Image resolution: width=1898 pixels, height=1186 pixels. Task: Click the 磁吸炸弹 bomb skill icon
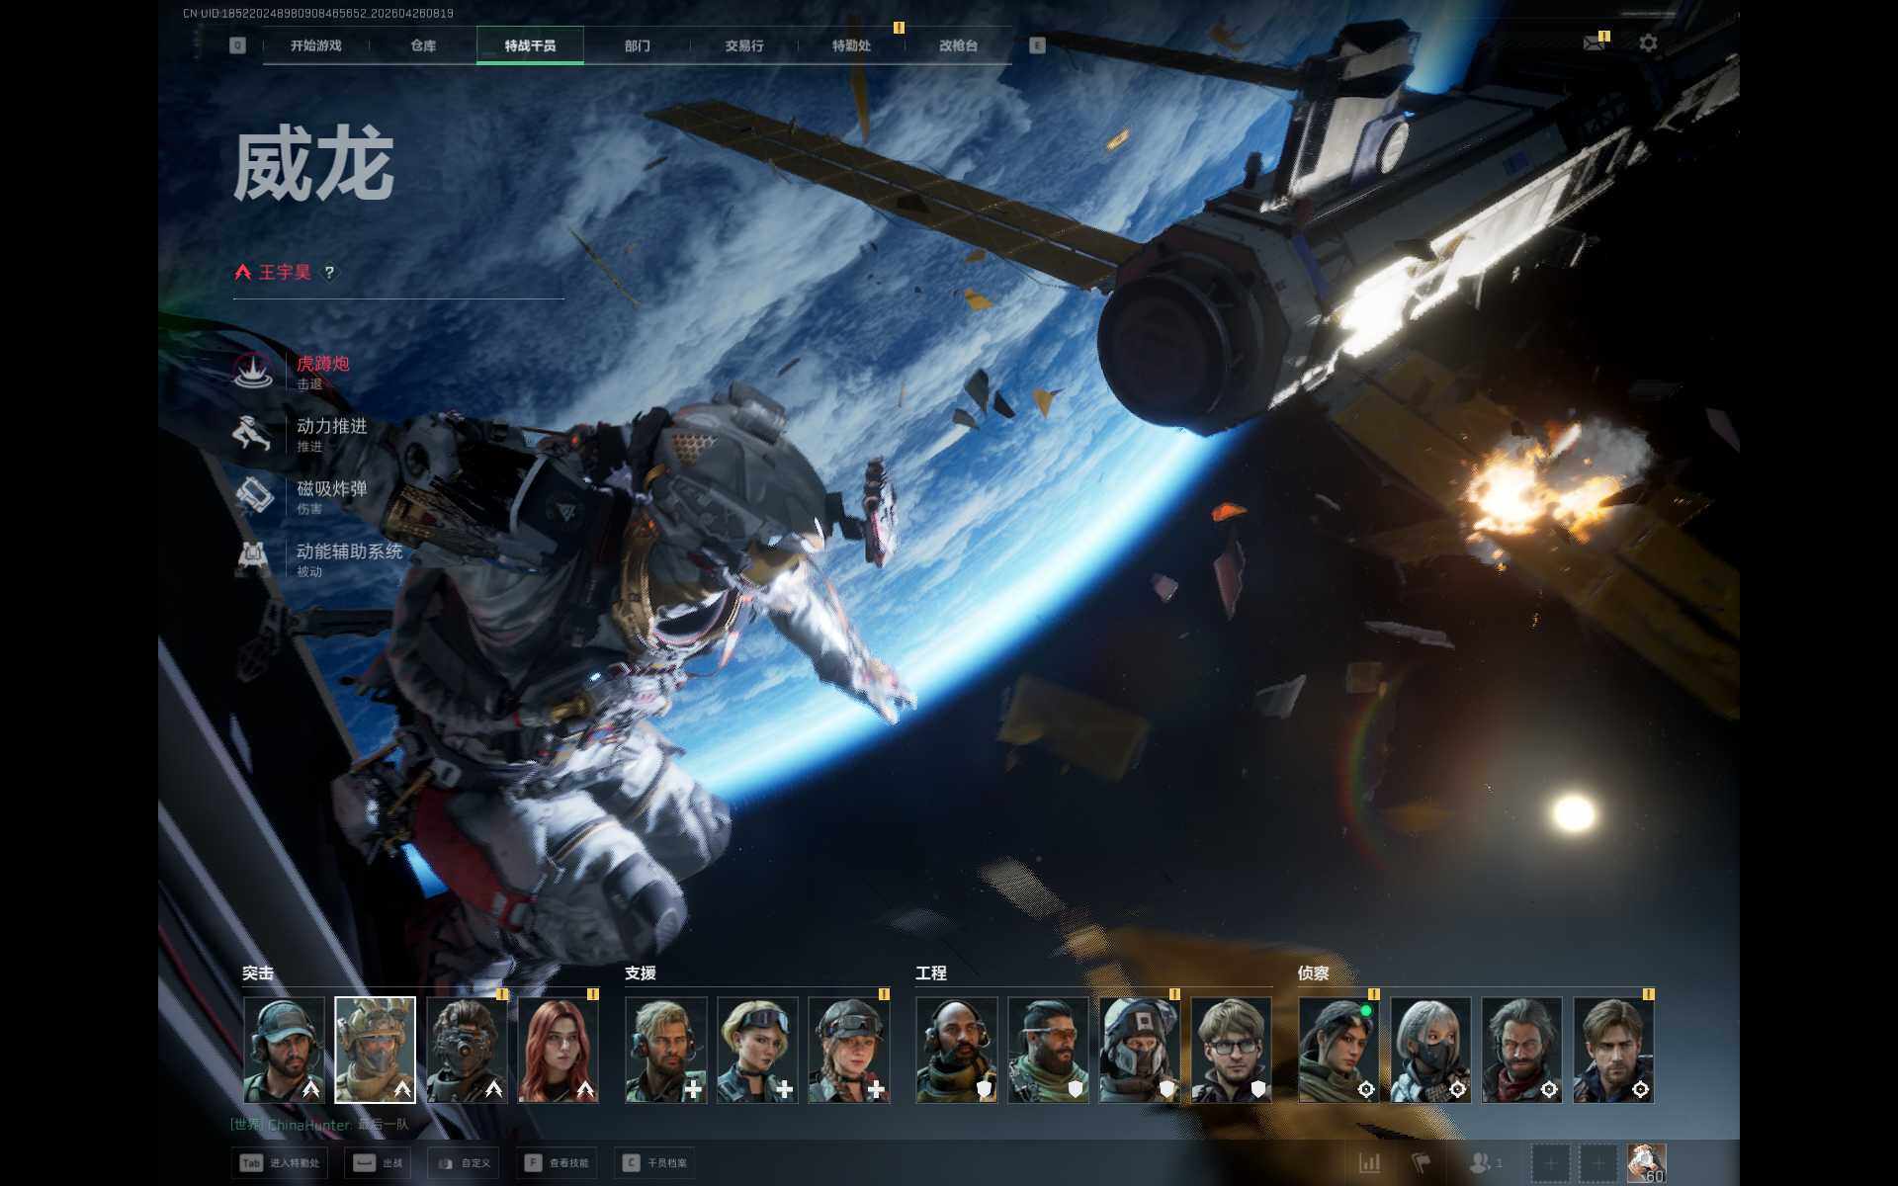pos(253,496)
